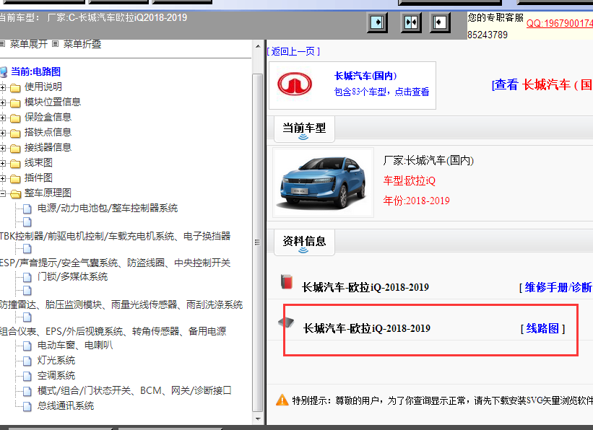Click the folder icon next to 搭铁点信息
Image resolution: width=593 pixels, height=430 pixels.
point(15,133)
